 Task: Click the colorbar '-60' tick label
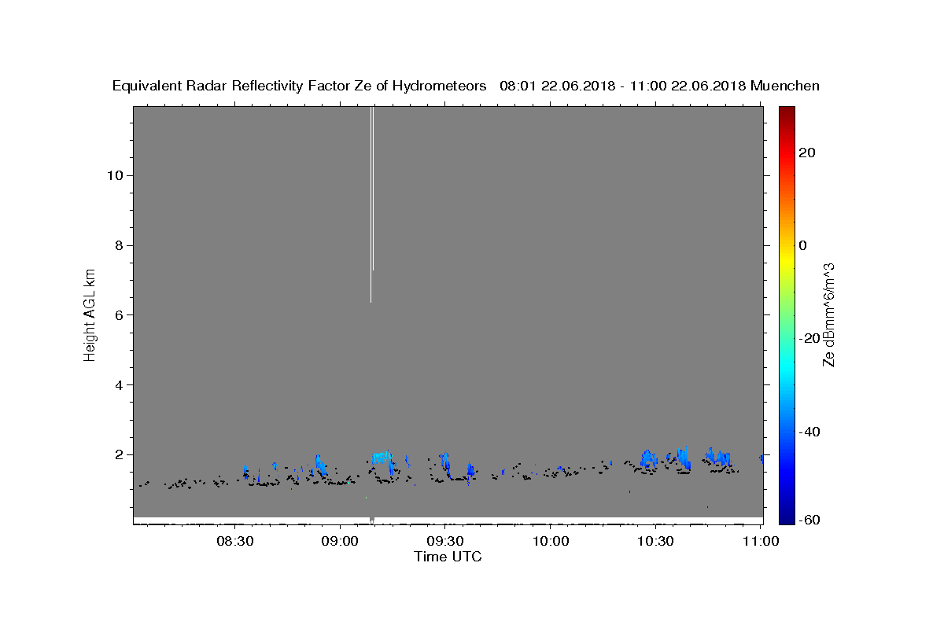tap(809, 520)
